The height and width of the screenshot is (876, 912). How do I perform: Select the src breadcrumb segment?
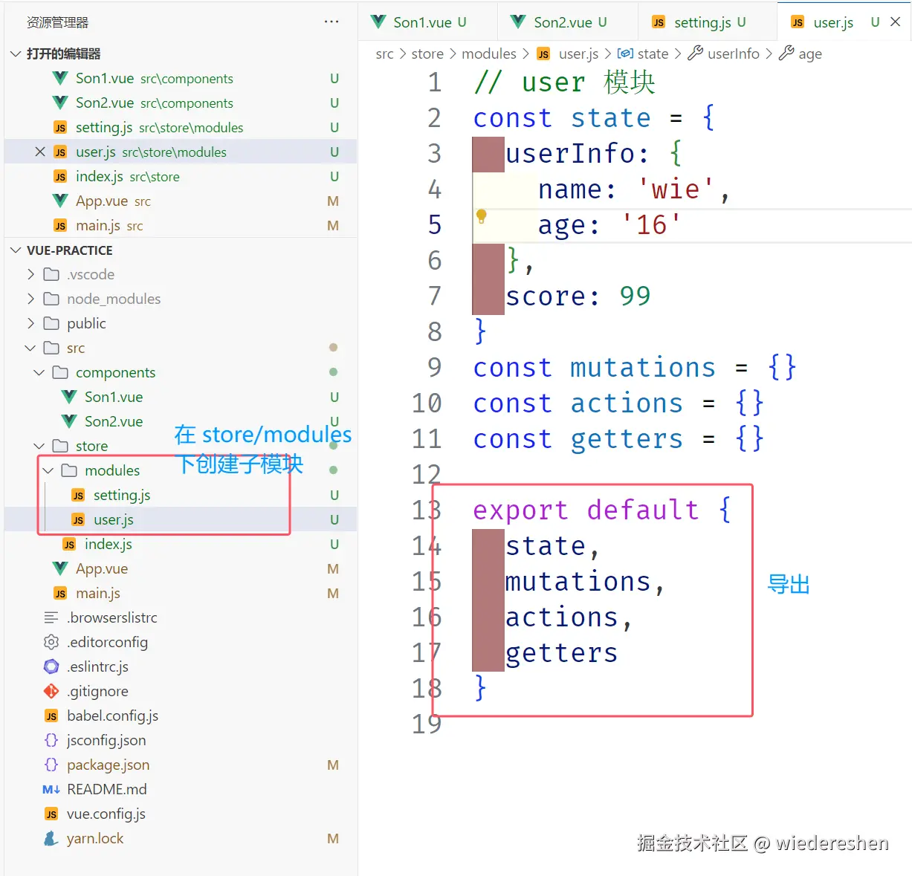click(x=384, y=53)
